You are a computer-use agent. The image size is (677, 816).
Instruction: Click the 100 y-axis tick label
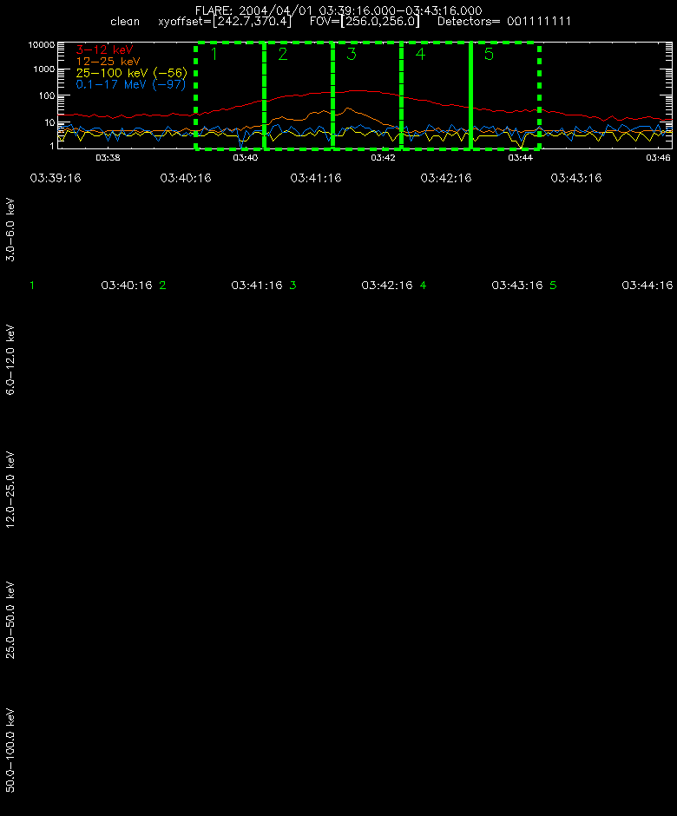(x=47, y=95)
